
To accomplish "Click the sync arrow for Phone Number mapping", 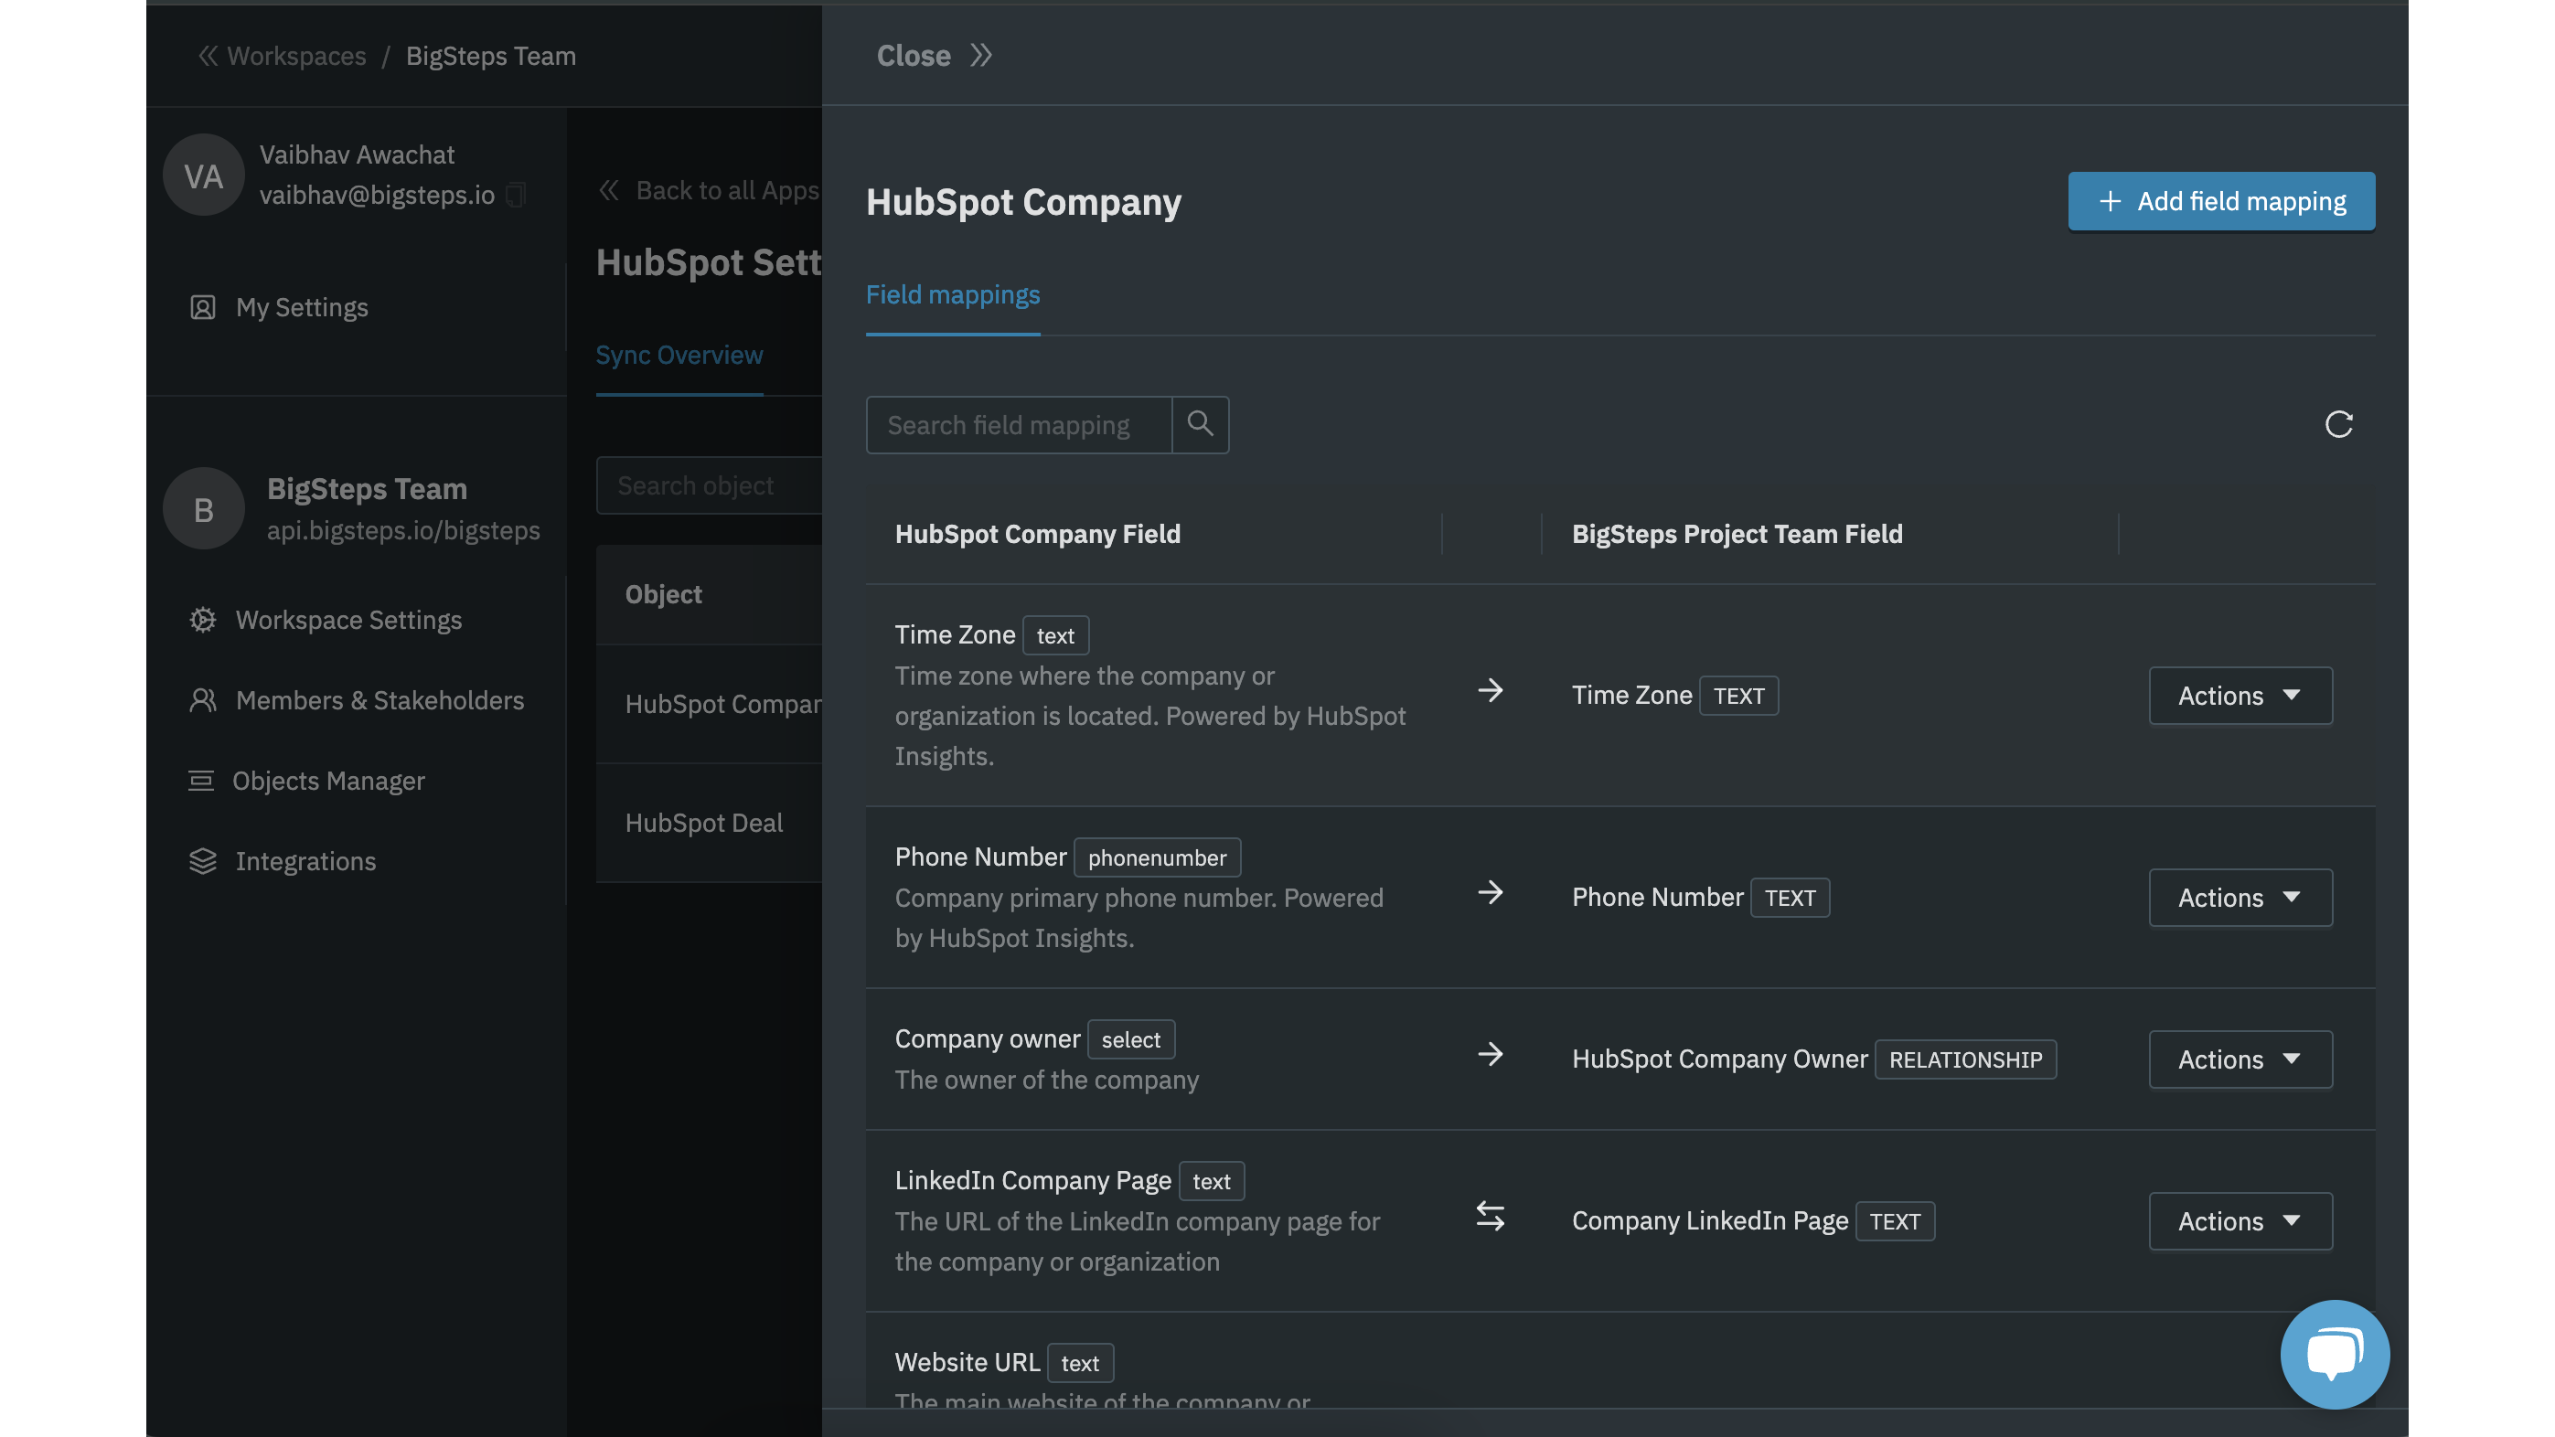I will pyautogui.click(x=1490, y=892).
